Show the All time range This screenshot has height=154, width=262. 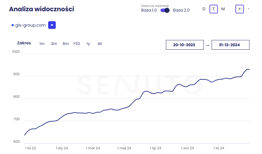point(100,44)
